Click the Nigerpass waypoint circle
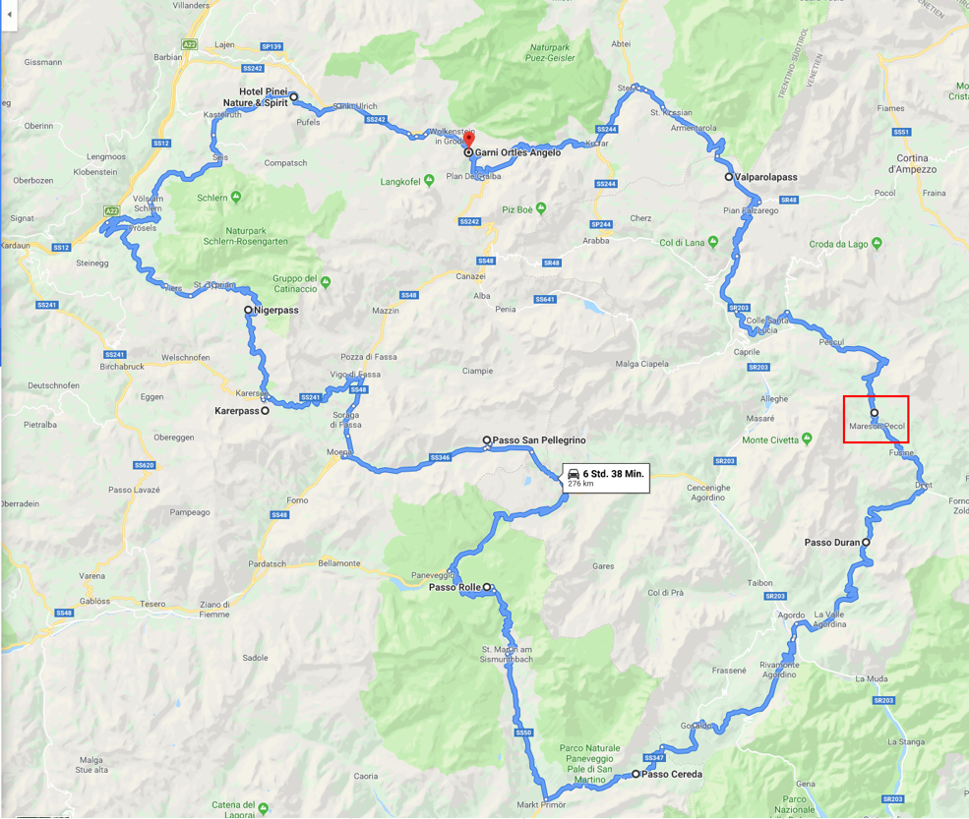This screenshot has width=969, height=819. point(248,310)
